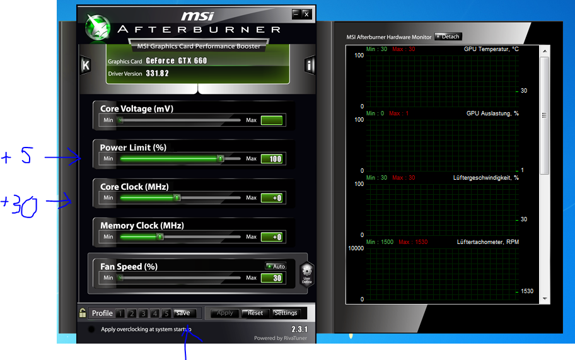Minimize the Afterburner window
The height and width of the screenshot is (360, 575).
point(296,14)
